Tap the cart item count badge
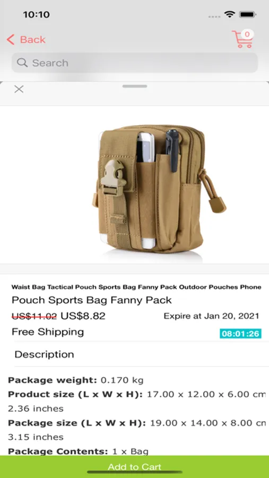 click(x=247, y=35)
